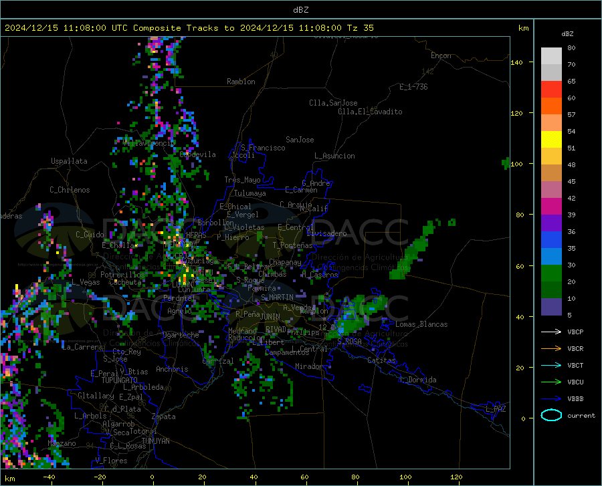Click the S_MARTIN map label
Image resolution: width=602 pixels, height=486 pixels.
click(277, 297)
